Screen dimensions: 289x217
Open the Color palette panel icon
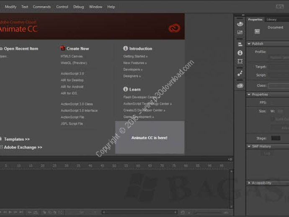240,24
